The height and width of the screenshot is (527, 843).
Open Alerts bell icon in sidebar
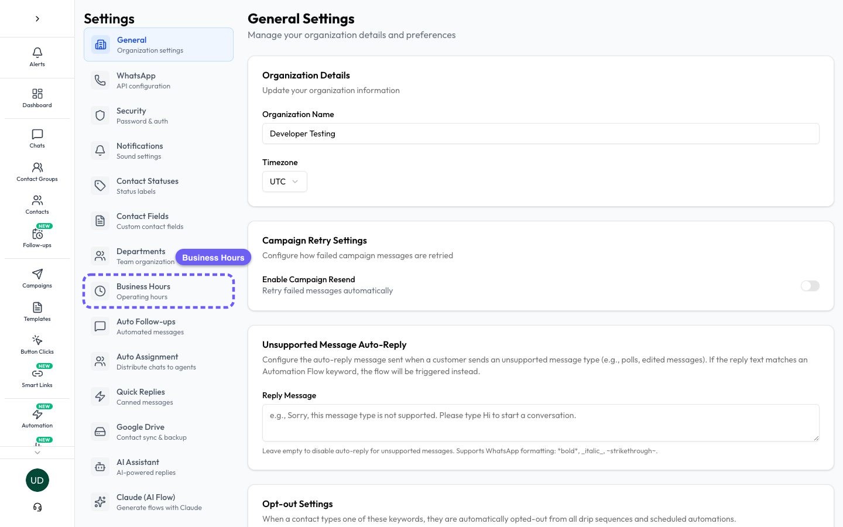[x=37, y=53]
